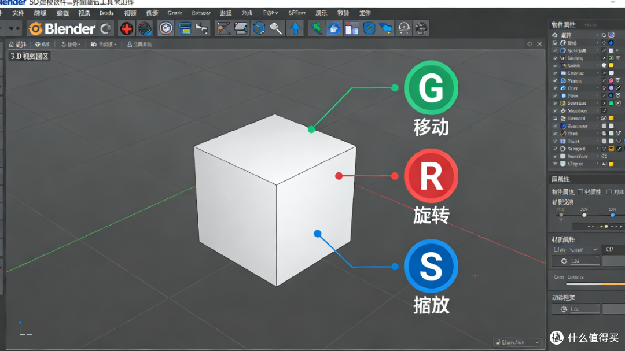The height and width of the screenshot is (351, 625).
Task: Click the last viewport header button with person icon
Action: [x=139, y=44]
